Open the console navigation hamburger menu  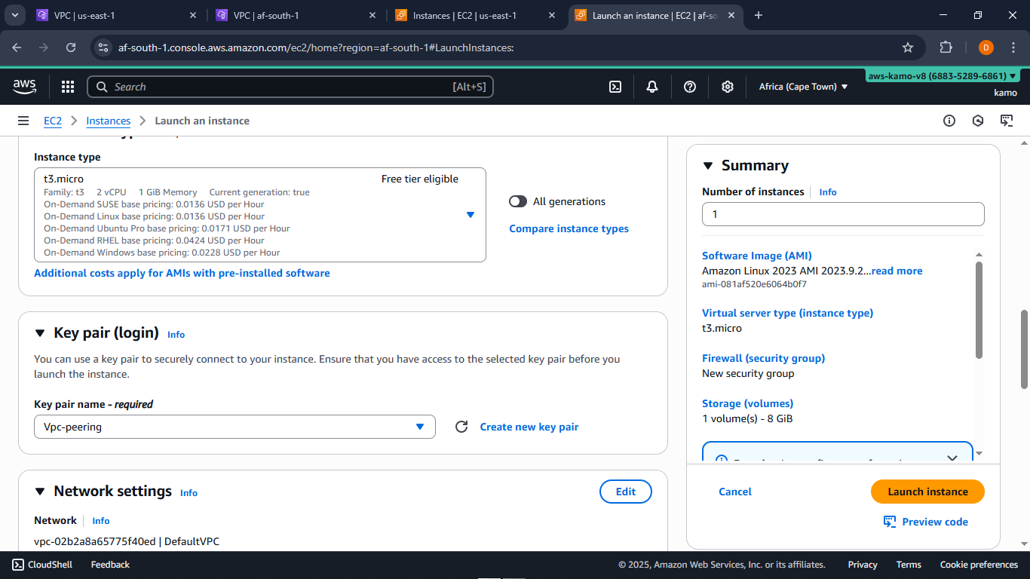point(23,120)
